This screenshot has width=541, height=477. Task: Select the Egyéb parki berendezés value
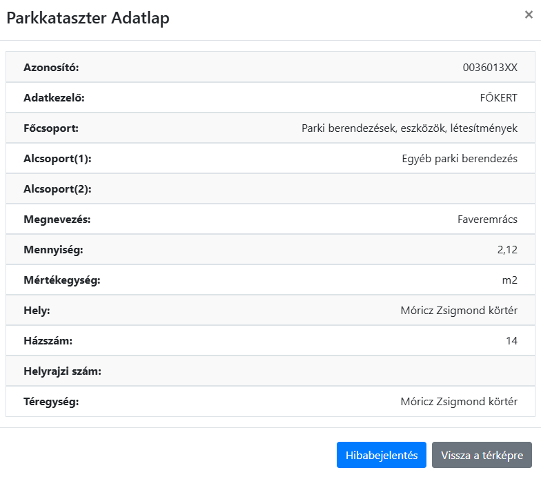460,159
